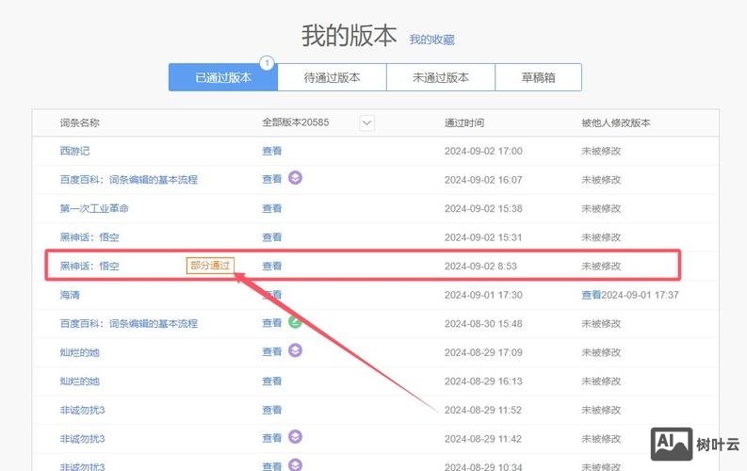747x471 pixels.
Task: Click the purple layers icon in the 2024-08-29 17:09 row
Action: (296, 350)
